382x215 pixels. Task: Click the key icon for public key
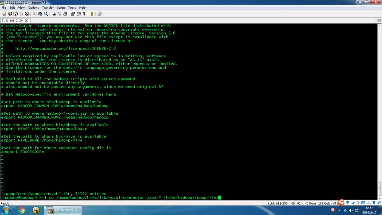click(84, 14)
